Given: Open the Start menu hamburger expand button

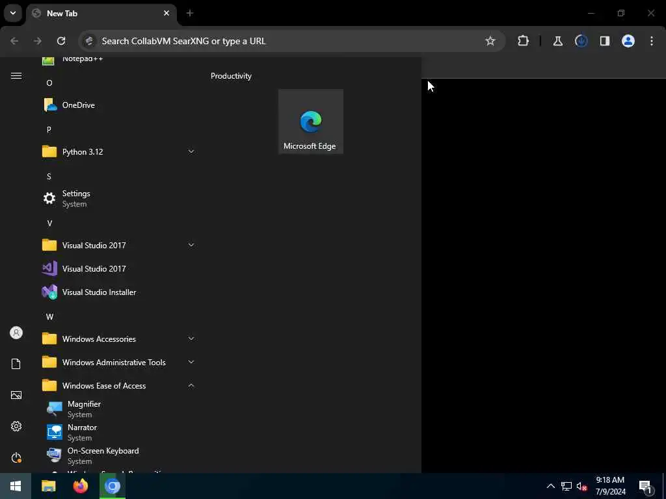Looking at the screenshot, I should (16, 76).
